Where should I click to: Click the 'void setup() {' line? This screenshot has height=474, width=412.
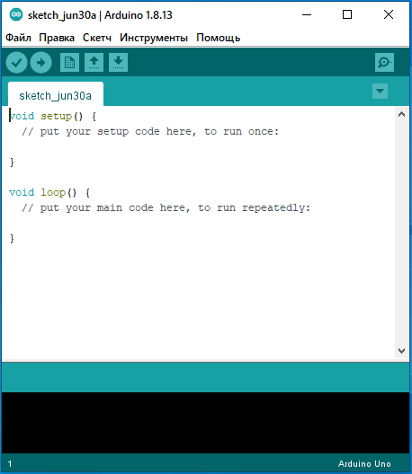click(53, 117)
